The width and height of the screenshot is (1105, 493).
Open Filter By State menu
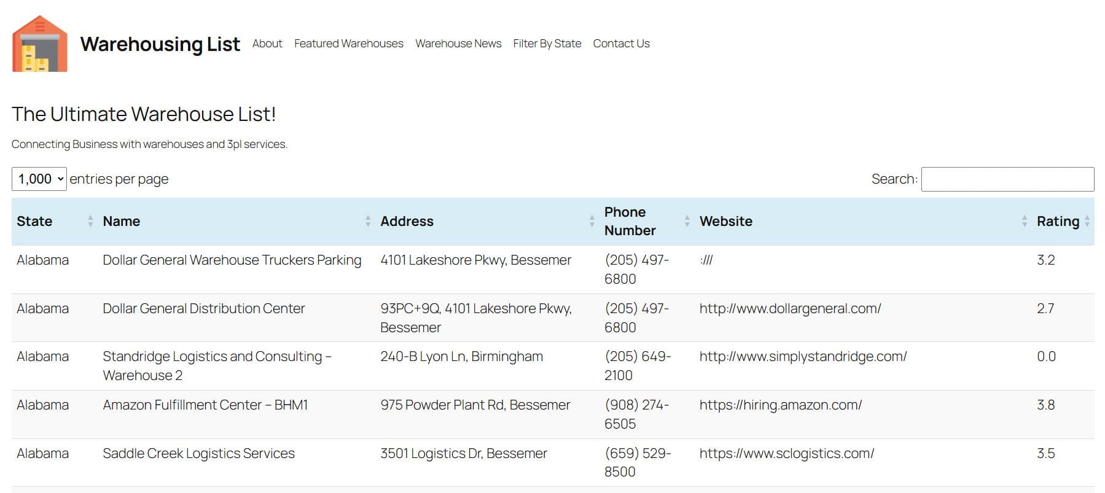click(x=547, y=44)
